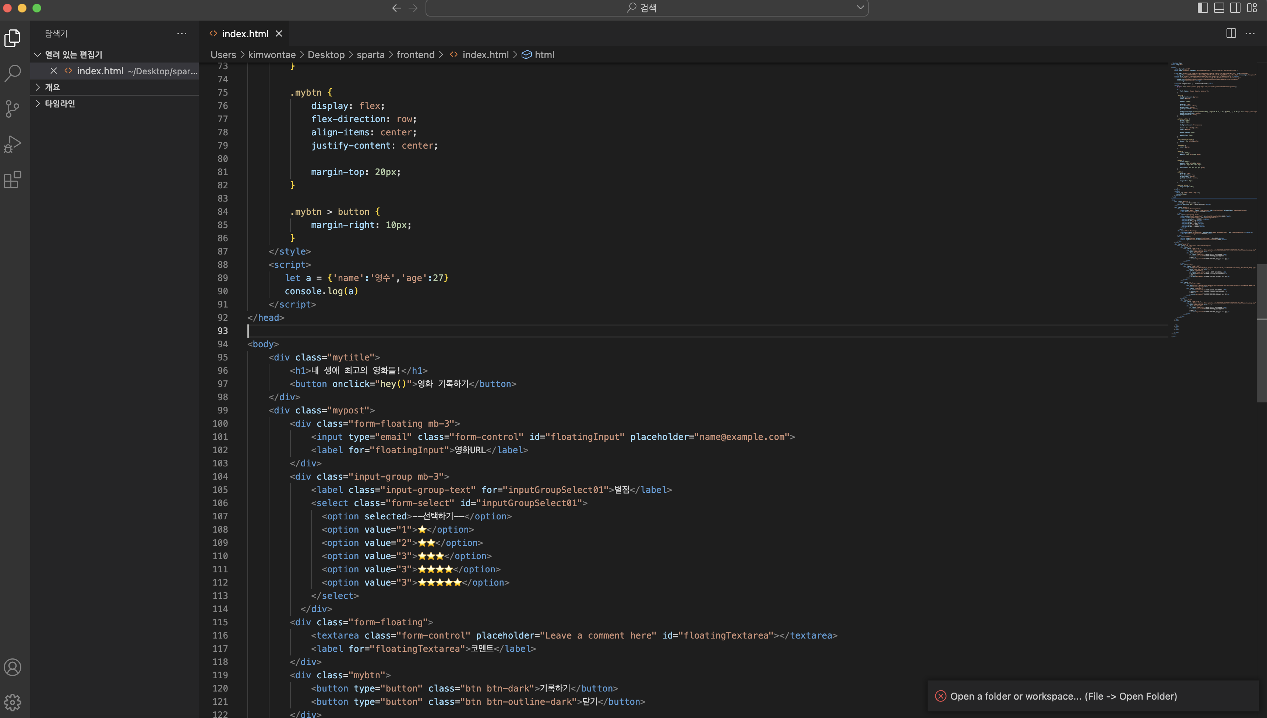Expand the Desktop breadcrumb segment
This screenshot has width=1267, height=718.
point(326,55)
